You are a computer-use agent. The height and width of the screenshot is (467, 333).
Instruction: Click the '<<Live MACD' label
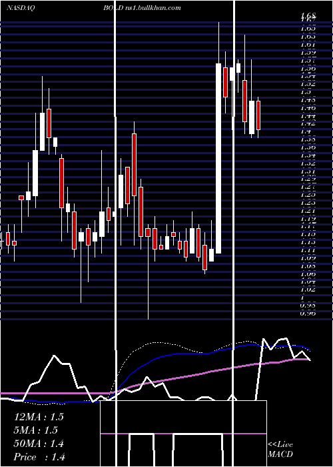click(280, 450)
